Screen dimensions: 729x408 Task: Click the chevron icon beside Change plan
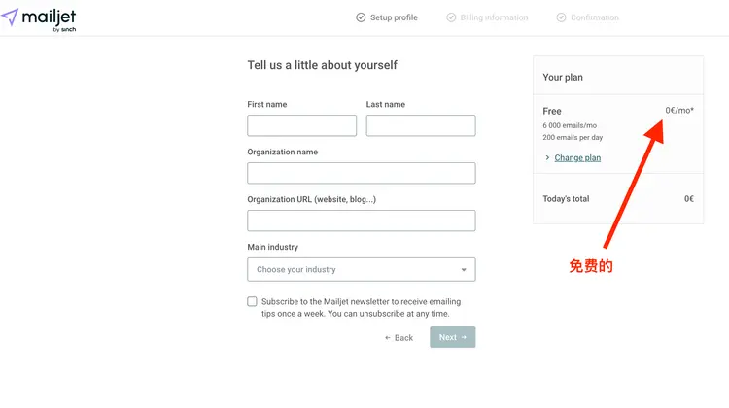click(547, 158)
